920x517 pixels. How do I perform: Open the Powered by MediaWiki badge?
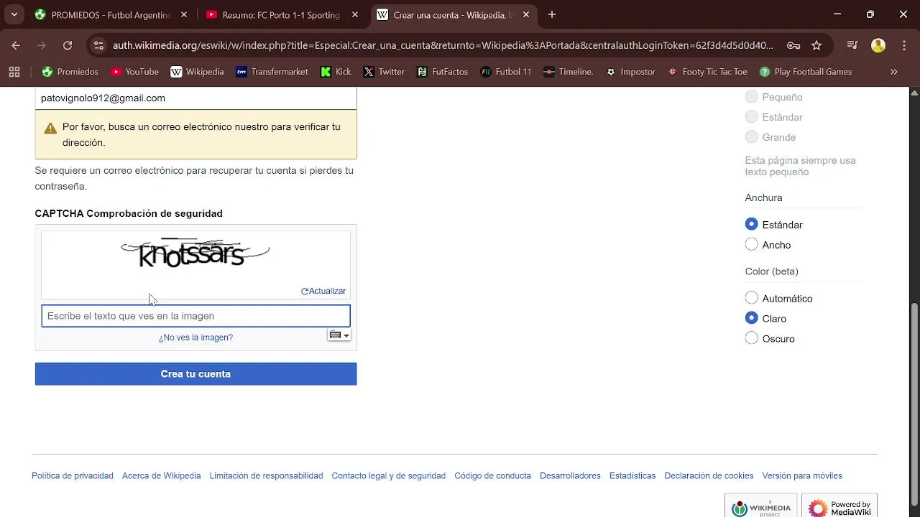839,506
